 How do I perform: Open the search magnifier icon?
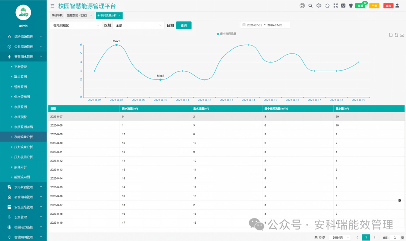310,5
